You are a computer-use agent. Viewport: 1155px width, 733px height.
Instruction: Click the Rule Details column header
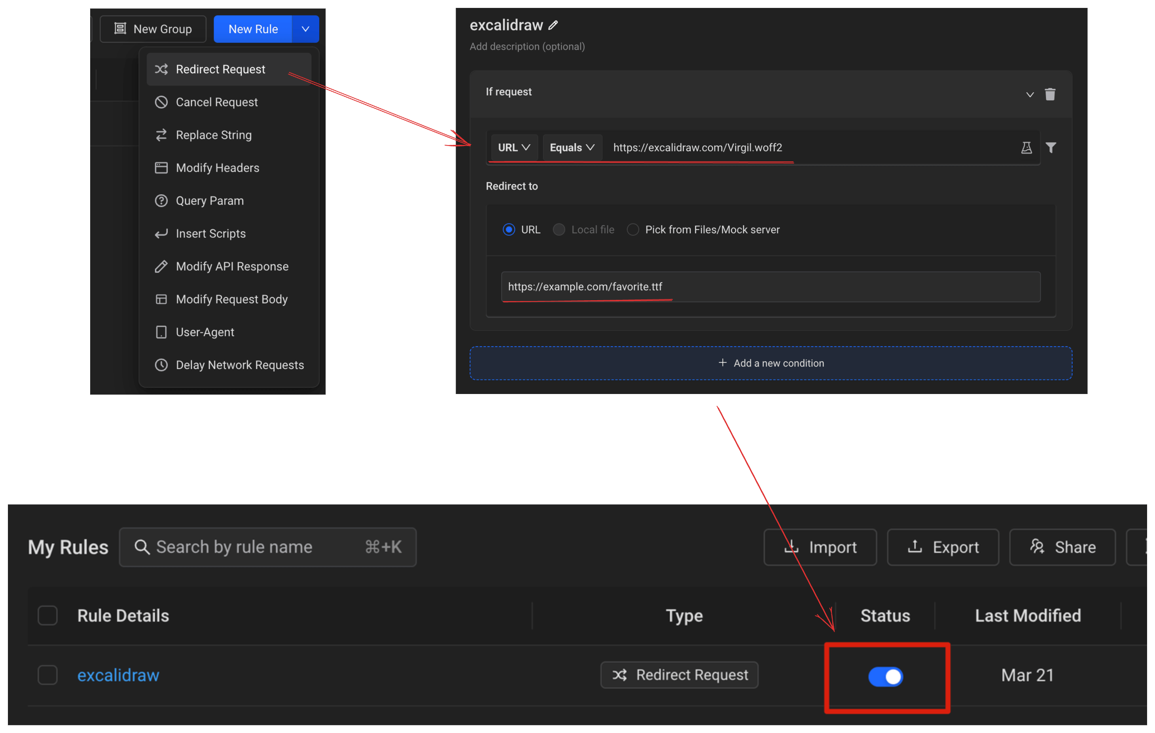pos(123,616)
